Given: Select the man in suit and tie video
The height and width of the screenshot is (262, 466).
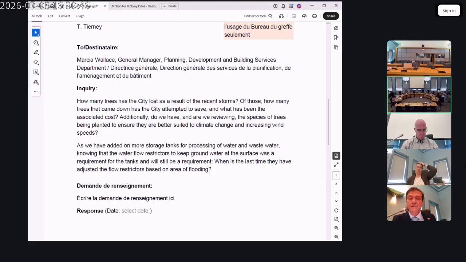Looking at the screenshot, I should [419, 203].
